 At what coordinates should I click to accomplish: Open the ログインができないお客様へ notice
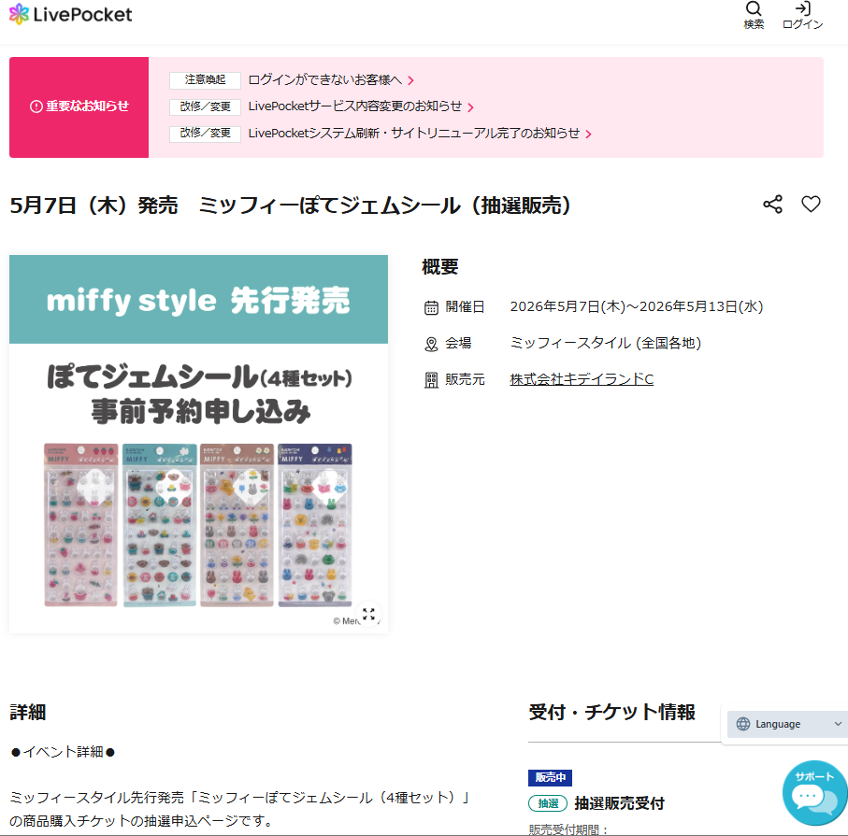click(324, 80)
